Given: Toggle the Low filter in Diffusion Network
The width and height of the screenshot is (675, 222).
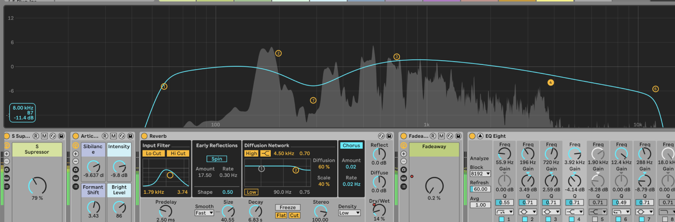Looking at the screenshot, I should [x=251, y=192].
